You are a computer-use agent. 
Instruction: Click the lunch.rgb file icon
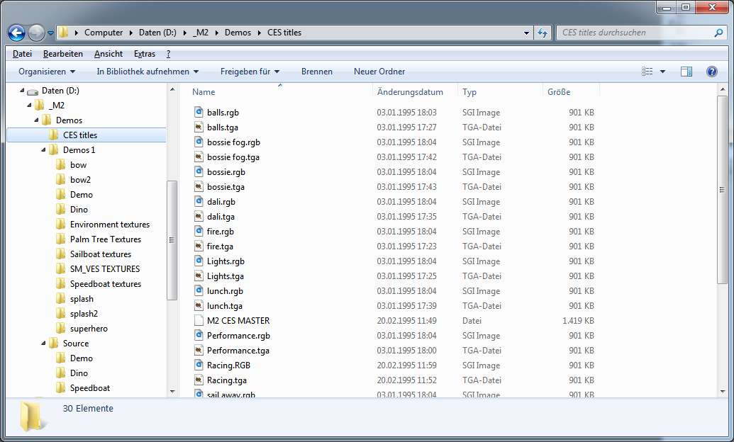(199, 291)
